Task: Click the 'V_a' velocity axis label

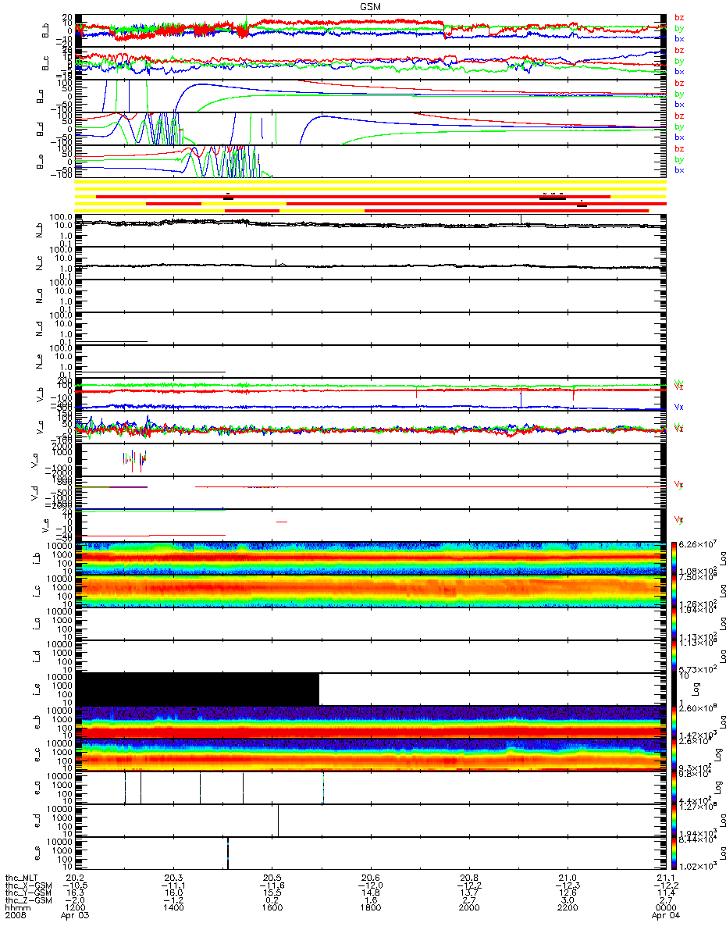Action: click(x=35, y=460)
